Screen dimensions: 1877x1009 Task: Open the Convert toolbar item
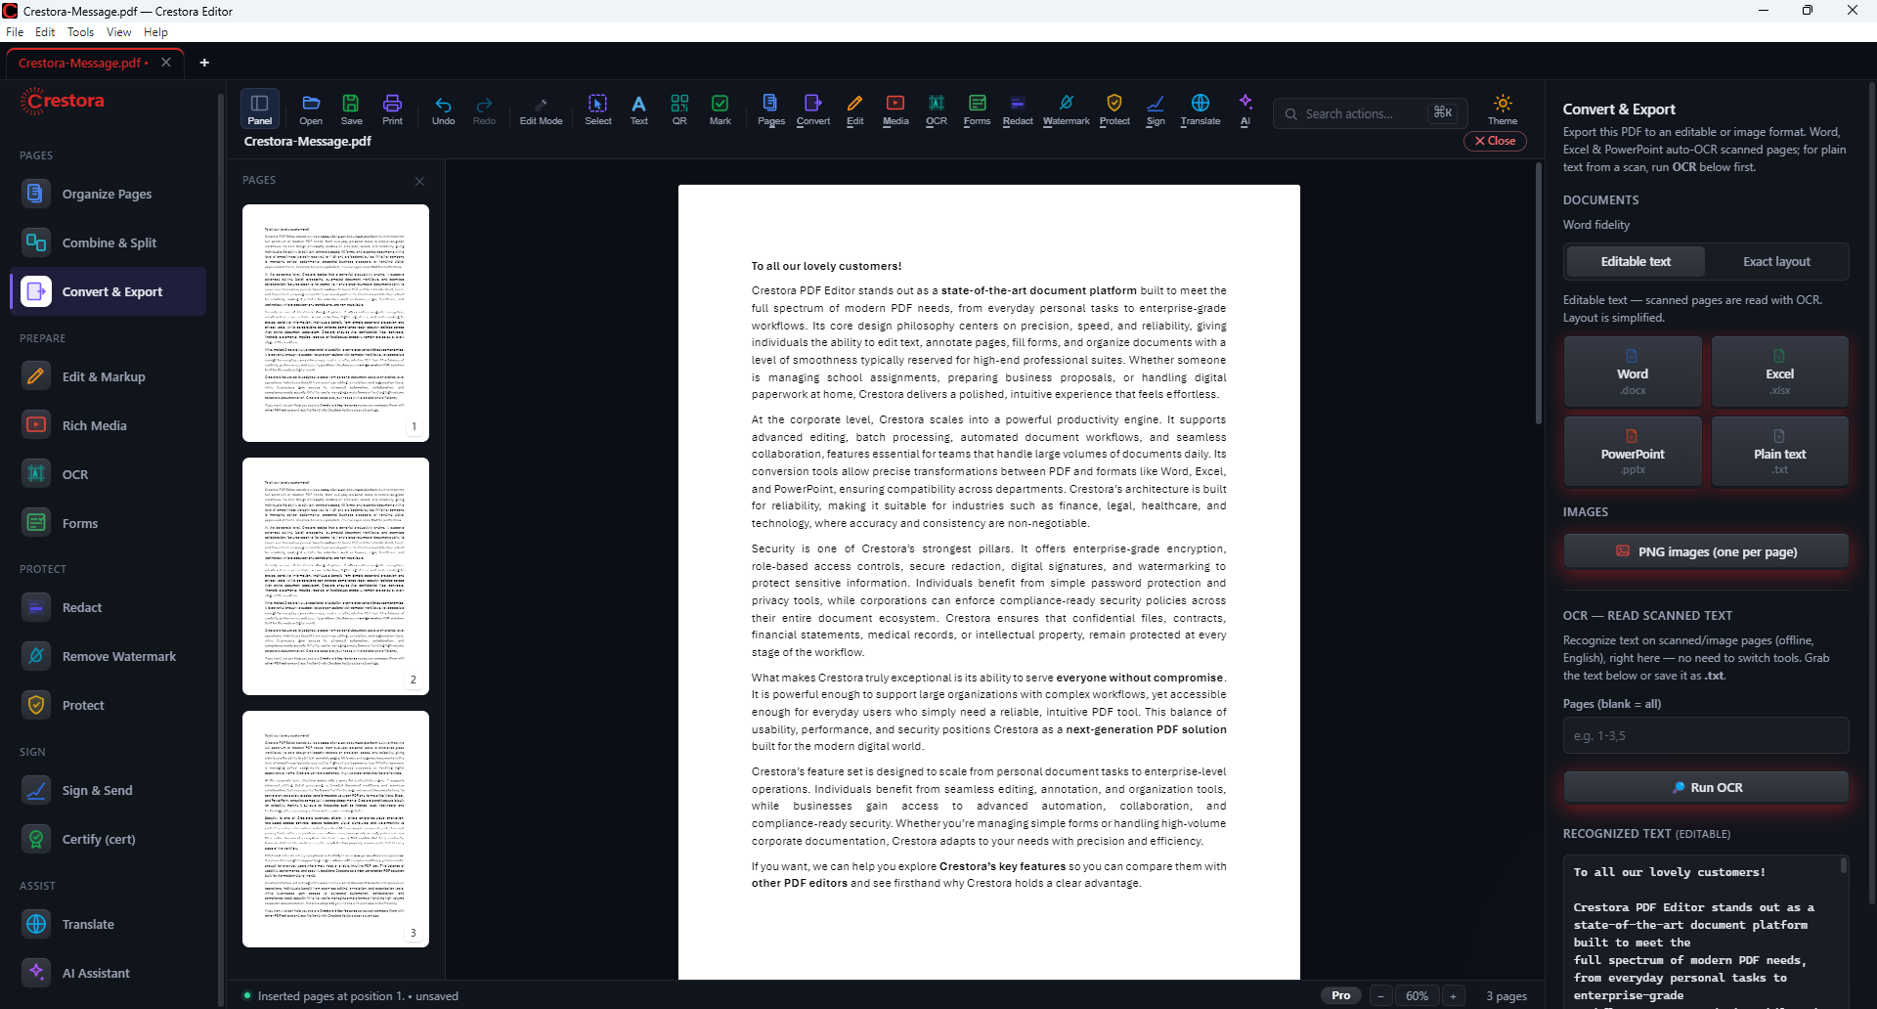click(813, 110)
